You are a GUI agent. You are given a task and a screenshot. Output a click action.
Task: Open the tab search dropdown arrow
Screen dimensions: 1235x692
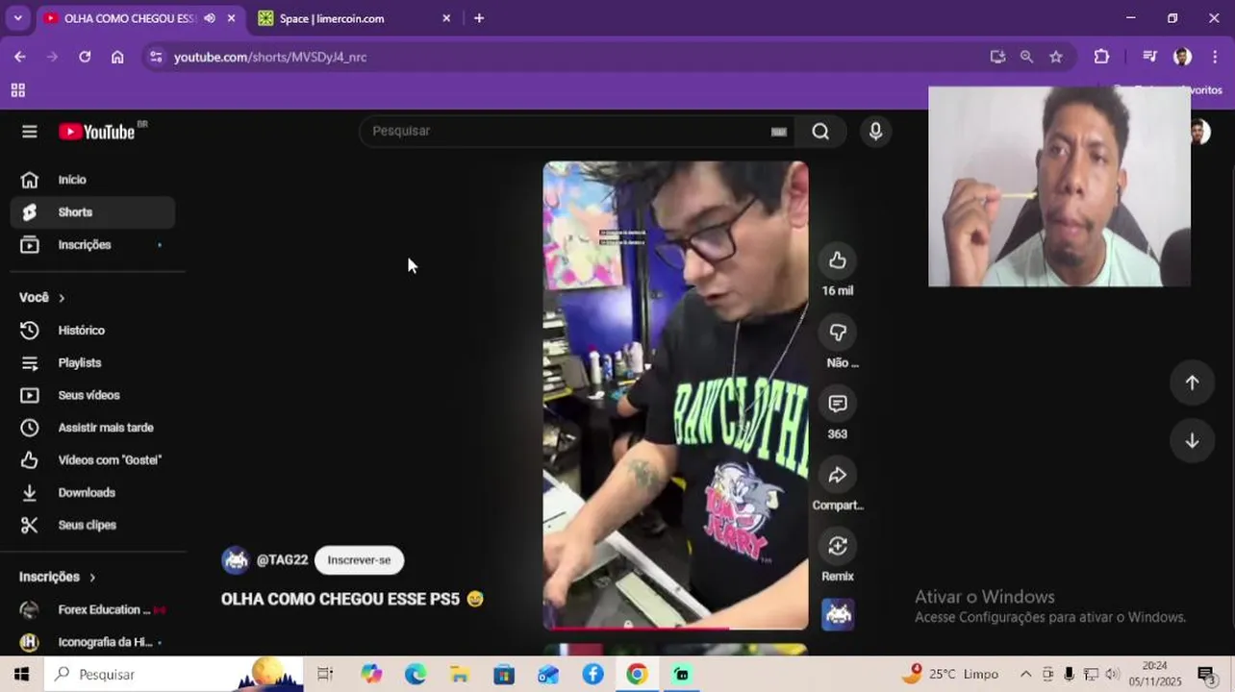(17, 18)
